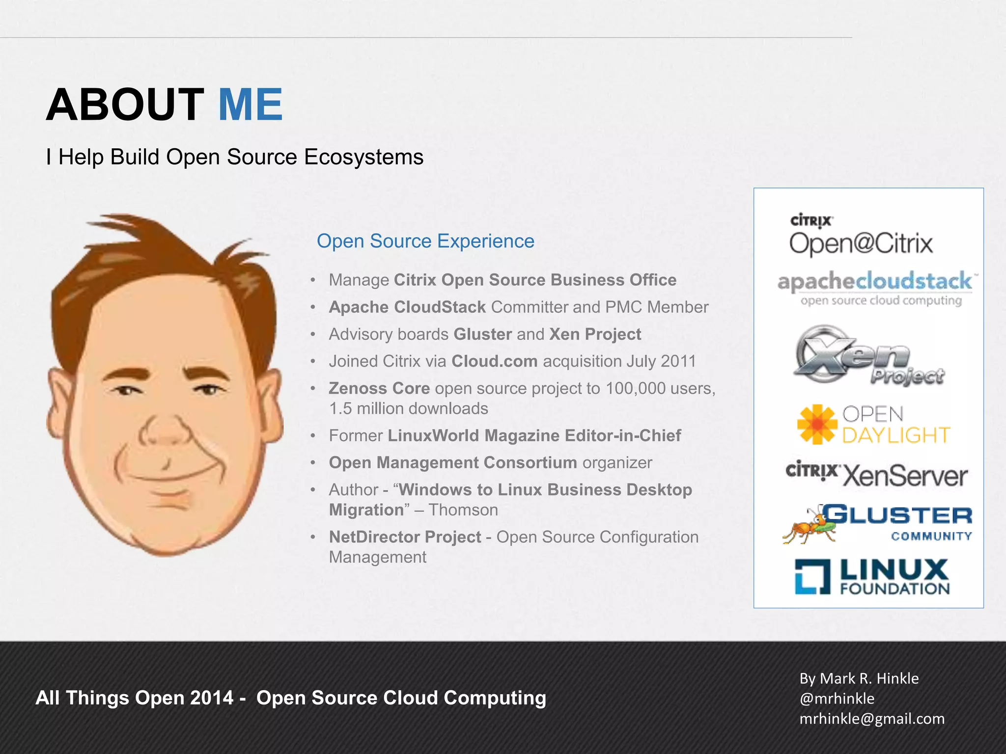
Task: Click 'By Mark R. Hinkle' footer text
Action: [x=859, y=678]
